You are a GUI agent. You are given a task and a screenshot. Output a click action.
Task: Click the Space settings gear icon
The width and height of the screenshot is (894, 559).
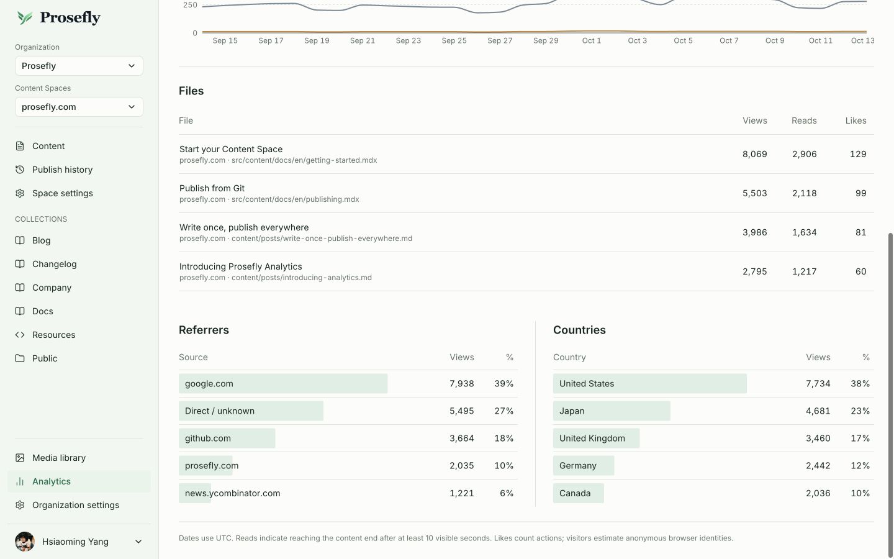(x=20, y=193)
